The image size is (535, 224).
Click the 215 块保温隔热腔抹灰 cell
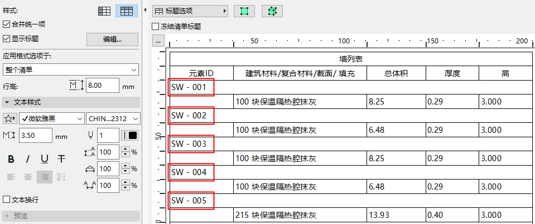point(300,215)
